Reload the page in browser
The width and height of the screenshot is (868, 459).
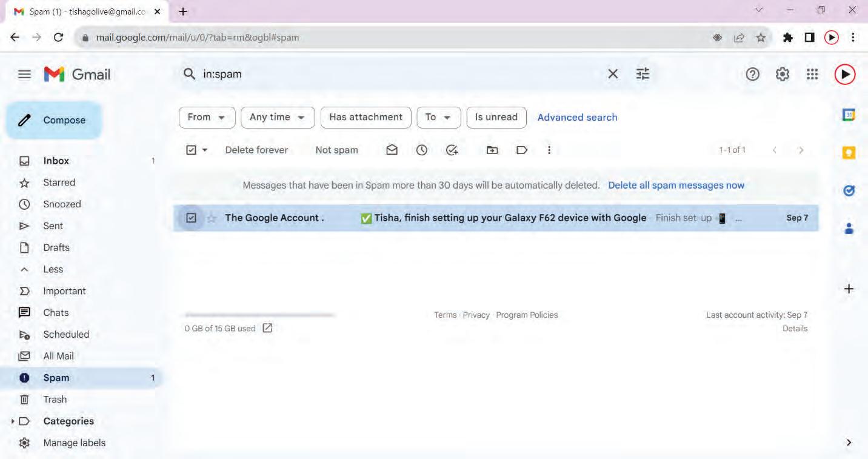coord(58,38)
